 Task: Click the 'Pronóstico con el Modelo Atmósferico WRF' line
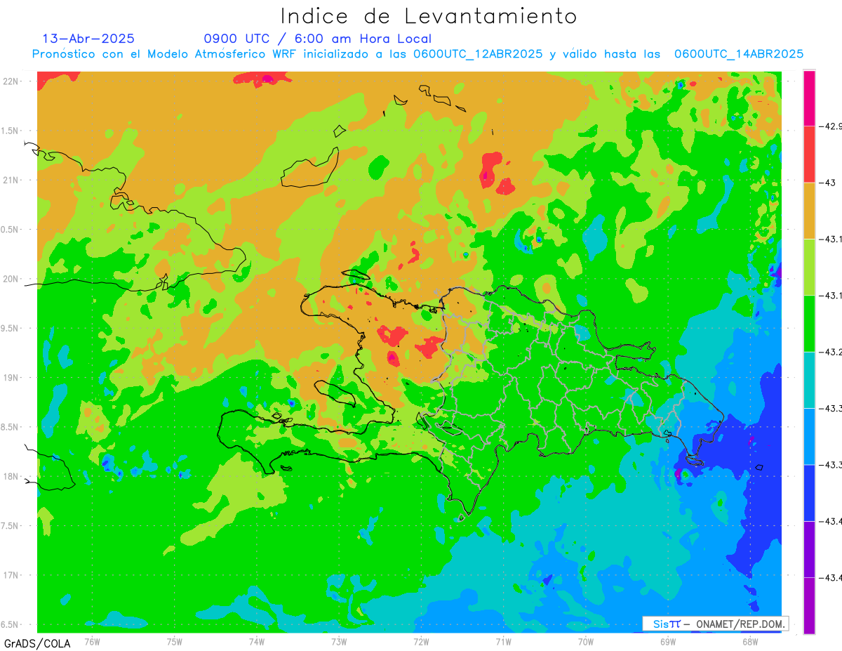coord(166,54)
